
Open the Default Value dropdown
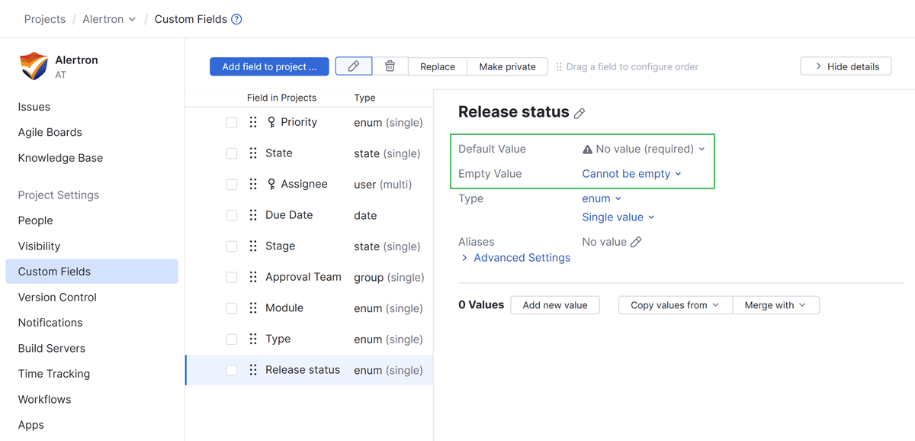644,149
